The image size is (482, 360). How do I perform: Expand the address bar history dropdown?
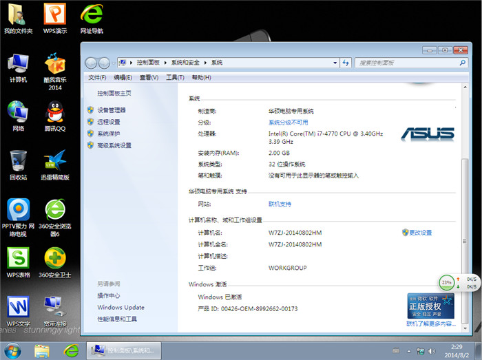point(335,63)
